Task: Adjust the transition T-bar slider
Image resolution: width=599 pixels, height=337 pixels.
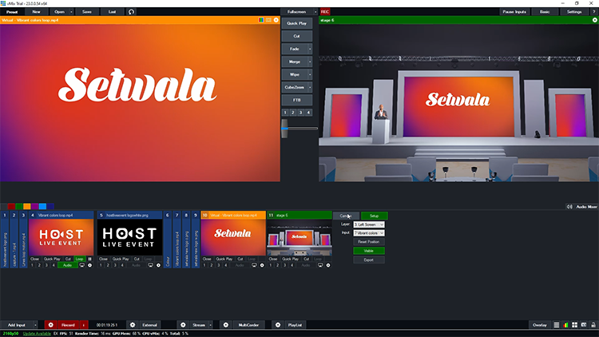Action: point(299,129)
